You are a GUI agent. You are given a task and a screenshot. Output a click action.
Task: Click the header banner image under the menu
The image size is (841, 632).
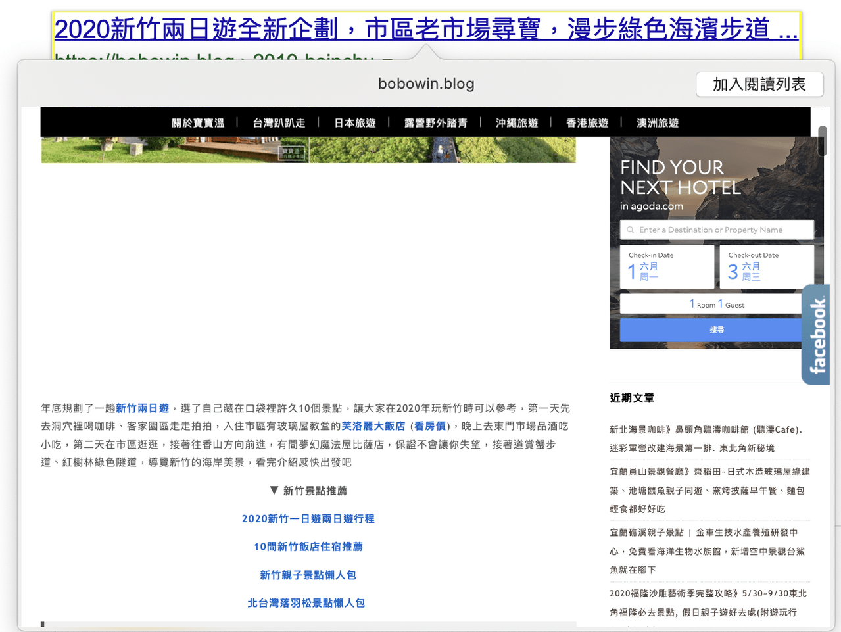coord(308,150)
